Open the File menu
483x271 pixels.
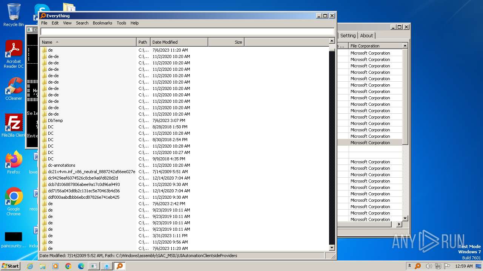(44, 23)
